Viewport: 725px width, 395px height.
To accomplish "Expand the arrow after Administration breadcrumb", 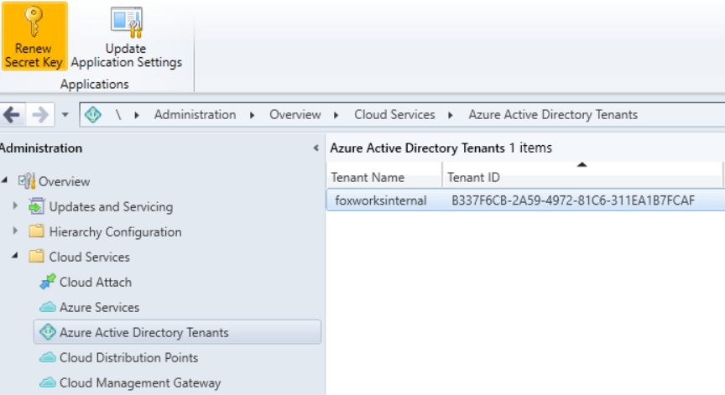I will point(252,115).
